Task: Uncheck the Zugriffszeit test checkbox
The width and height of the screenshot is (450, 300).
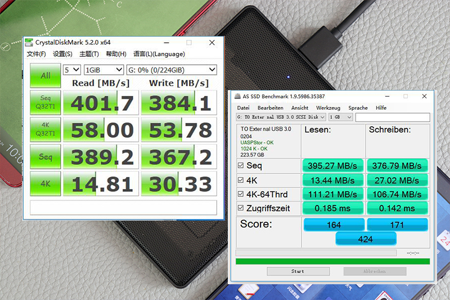Action: (x=241, y=208)
